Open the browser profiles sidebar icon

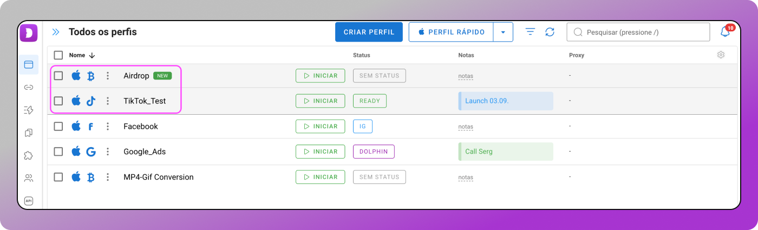tap(29, 65)
